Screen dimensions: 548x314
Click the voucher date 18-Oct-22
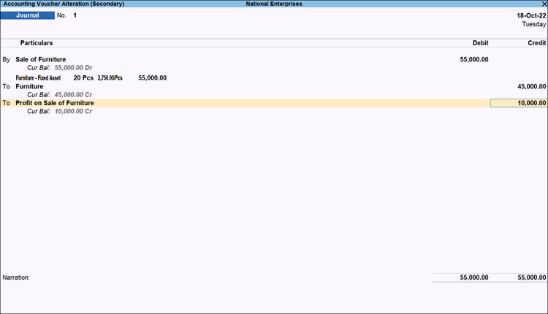pyautogui.click(x=530, y=15)
